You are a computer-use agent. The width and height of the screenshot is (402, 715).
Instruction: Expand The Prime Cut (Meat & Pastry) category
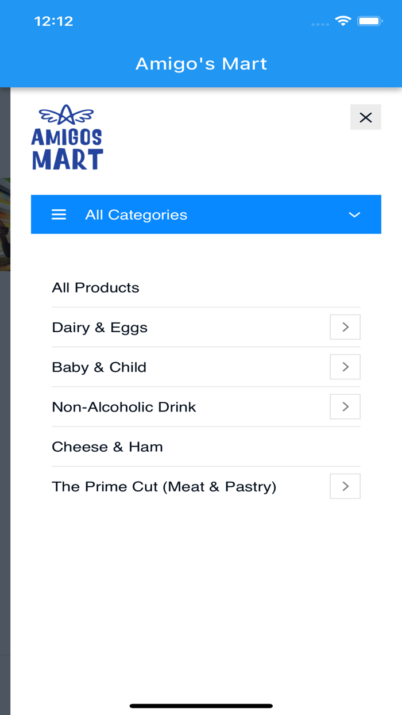click(345, 486)
